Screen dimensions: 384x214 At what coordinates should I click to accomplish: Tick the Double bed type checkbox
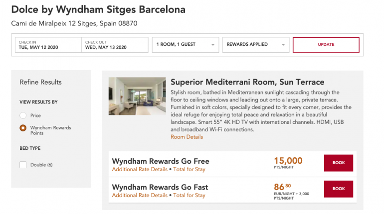tap(23, 165)
